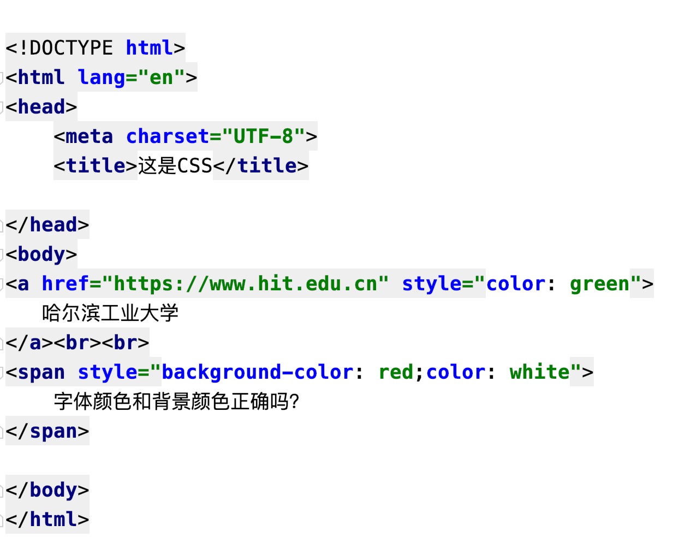Click fold marker beside closing span tag
This screenshot has width=679, height=537.
tap(2, 431)
